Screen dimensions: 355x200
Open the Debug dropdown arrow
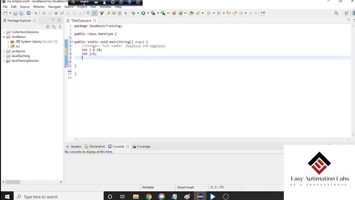click(138, 13)
